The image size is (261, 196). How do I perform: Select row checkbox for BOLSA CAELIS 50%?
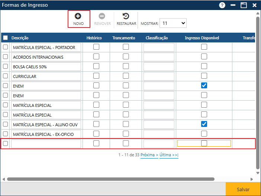(5, 66)
